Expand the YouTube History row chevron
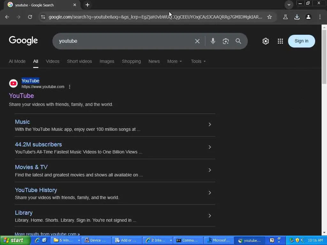The height and width of the screenshot is (245, 327). [210, 193]
